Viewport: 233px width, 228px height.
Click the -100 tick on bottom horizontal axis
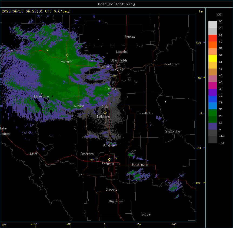tap(34, 224)
